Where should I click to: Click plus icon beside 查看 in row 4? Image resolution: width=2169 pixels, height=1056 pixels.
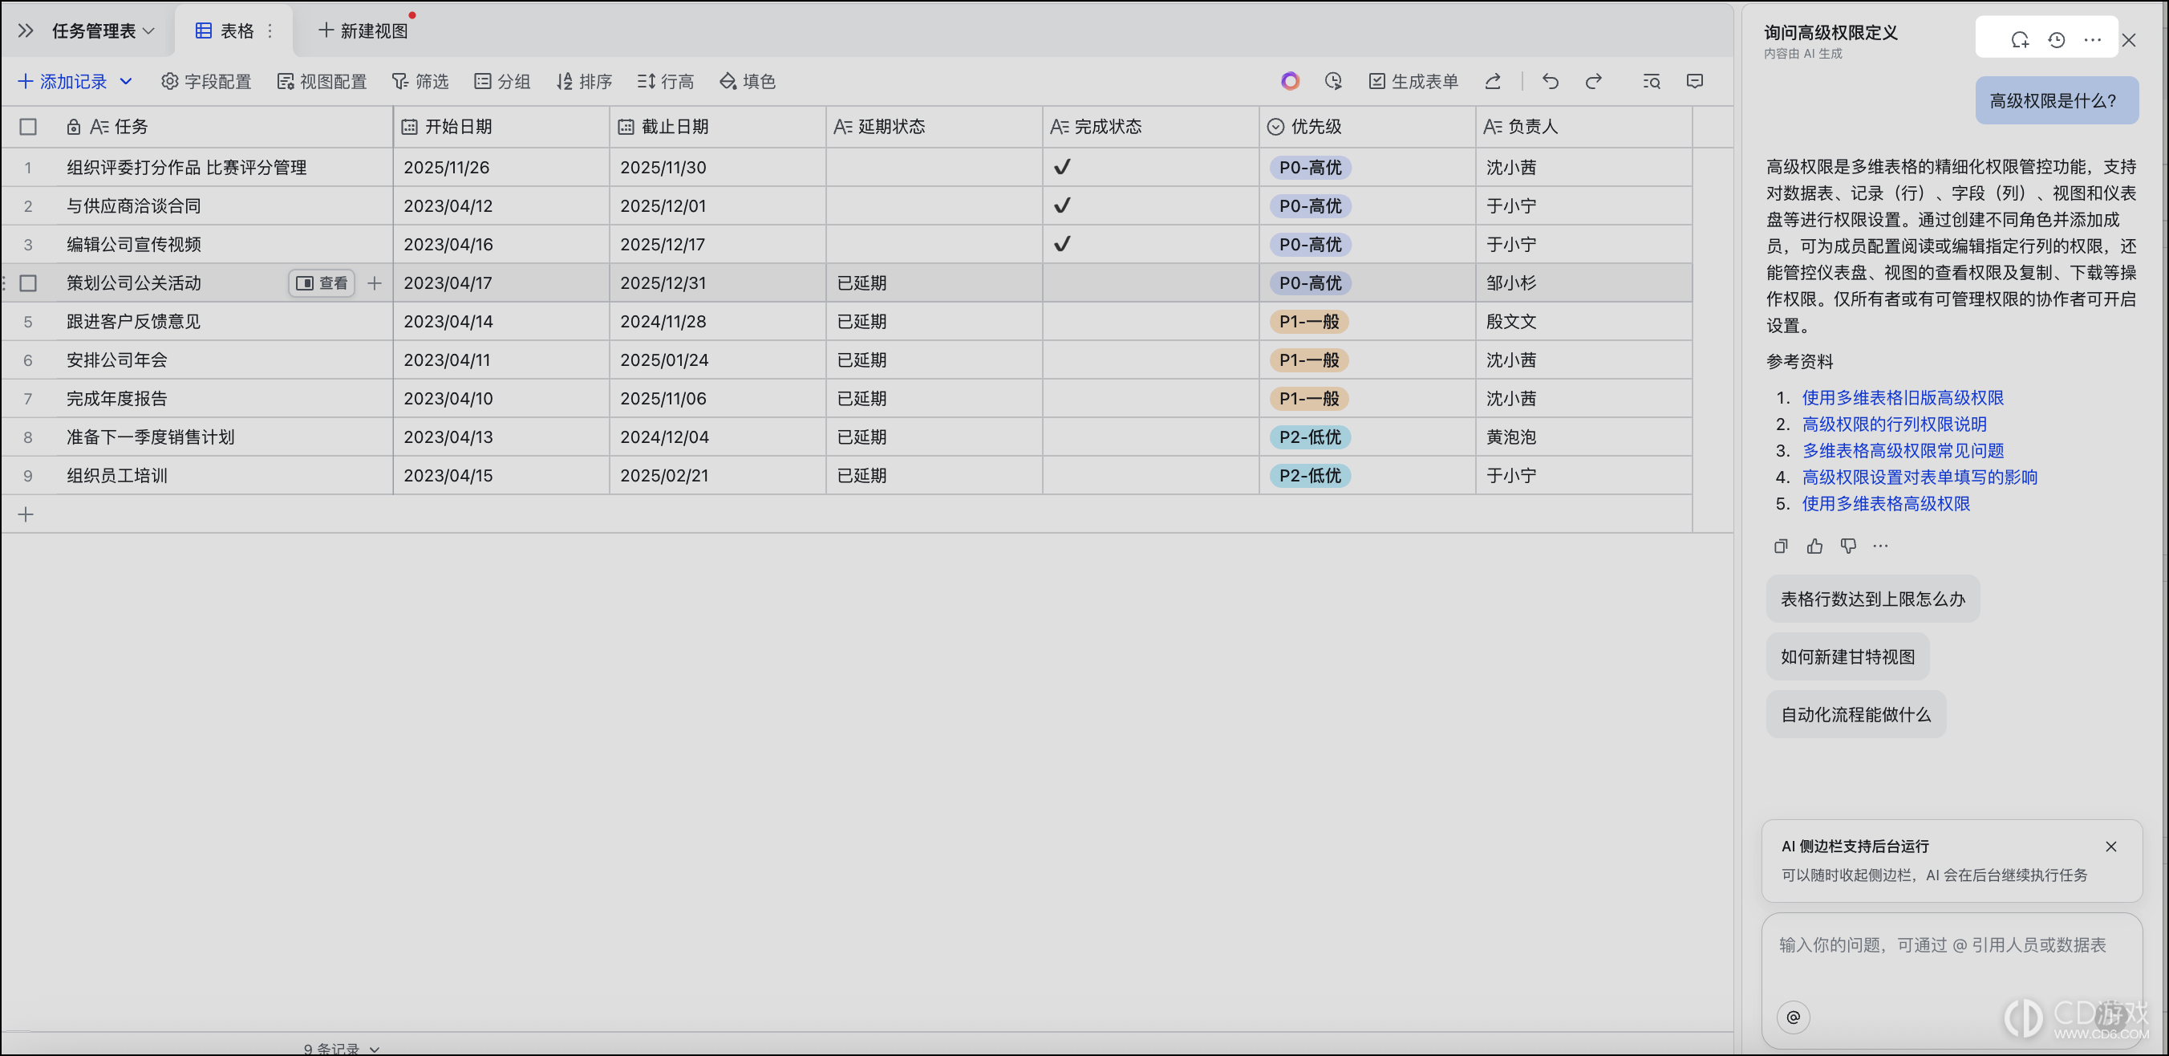[x=375, y=284]
